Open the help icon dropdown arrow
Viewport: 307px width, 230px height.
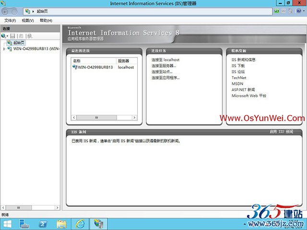pos(304,11)
